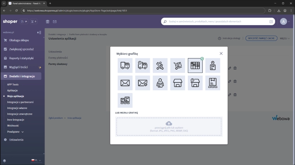Close the Wybierz grafikę dialog
295x165 pixels.
click(221, 53)
